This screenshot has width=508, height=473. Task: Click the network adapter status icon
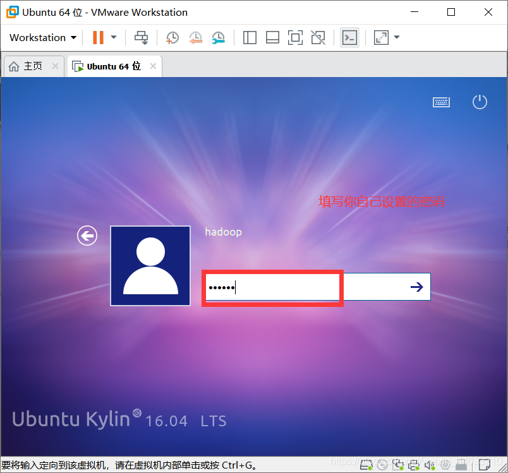pos(398,465)
